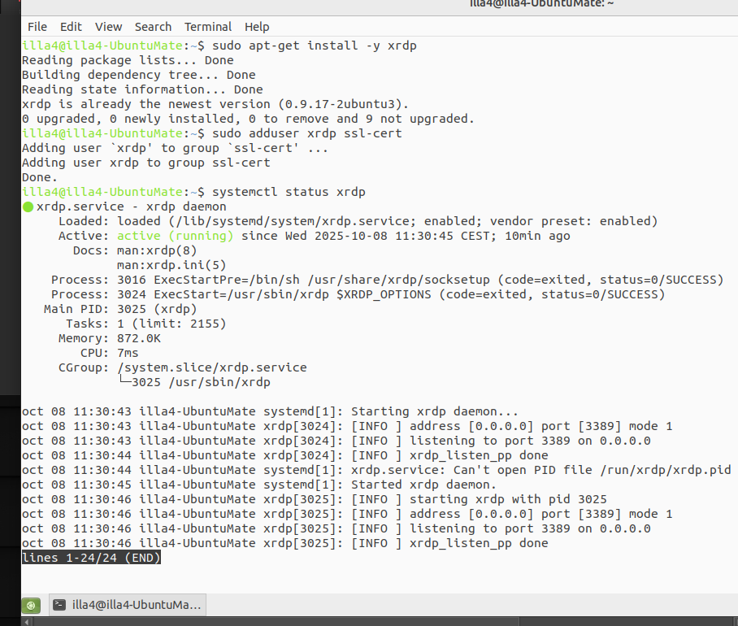Click the green show desktop icon
Viewport: 738px width, 626px height.
coord(31,605)
